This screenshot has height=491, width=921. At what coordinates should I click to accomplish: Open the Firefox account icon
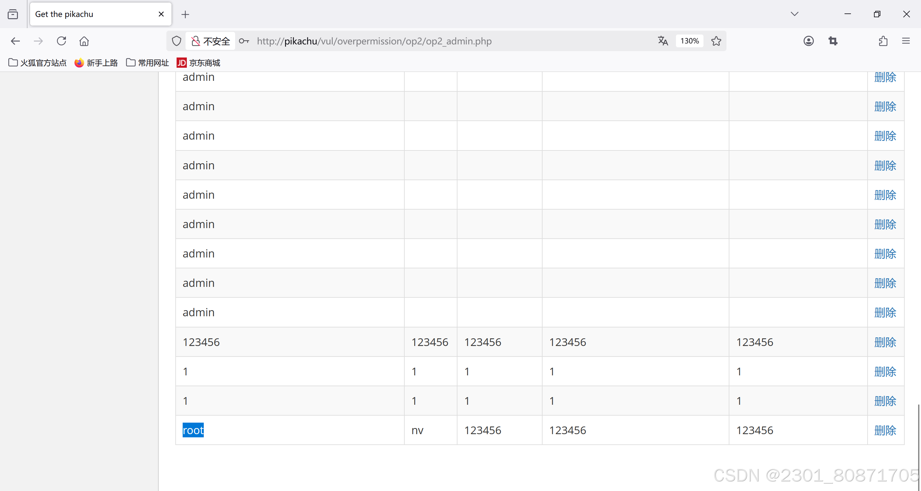808,41
